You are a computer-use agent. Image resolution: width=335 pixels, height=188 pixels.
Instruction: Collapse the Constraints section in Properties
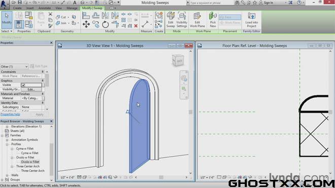tap(43, 71)
